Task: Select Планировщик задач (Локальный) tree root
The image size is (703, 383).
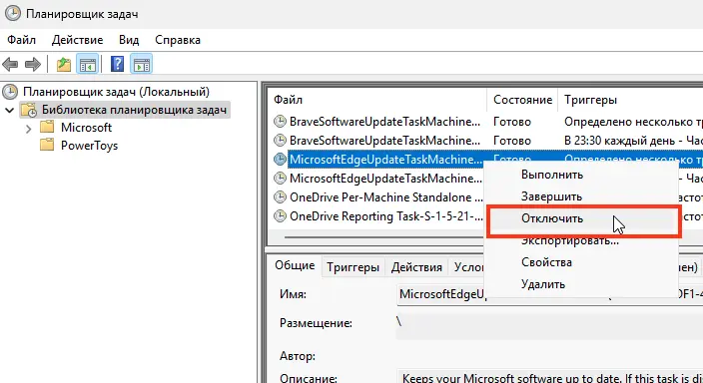Action: click(116, 92)
